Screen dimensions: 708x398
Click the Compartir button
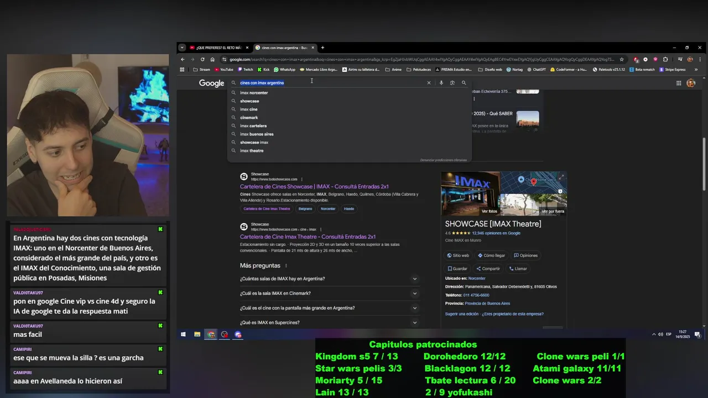pos(487,269)
